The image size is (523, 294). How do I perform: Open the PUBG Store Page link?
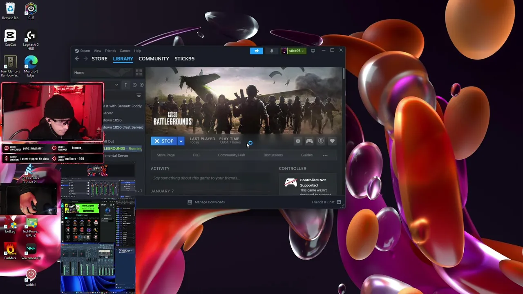tap(165, 155)
